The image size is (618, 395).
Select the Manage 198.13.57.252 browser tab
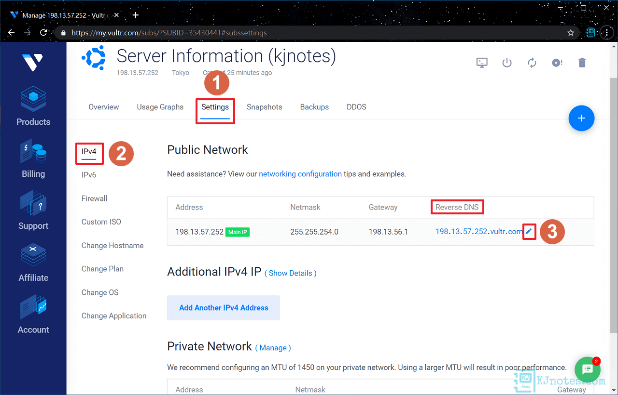(x=65, y=15)
